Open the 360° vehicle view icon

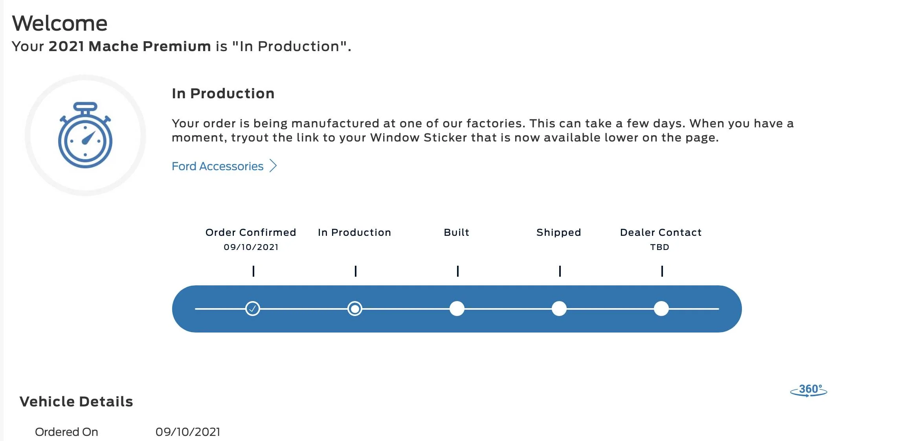point(809,391)
